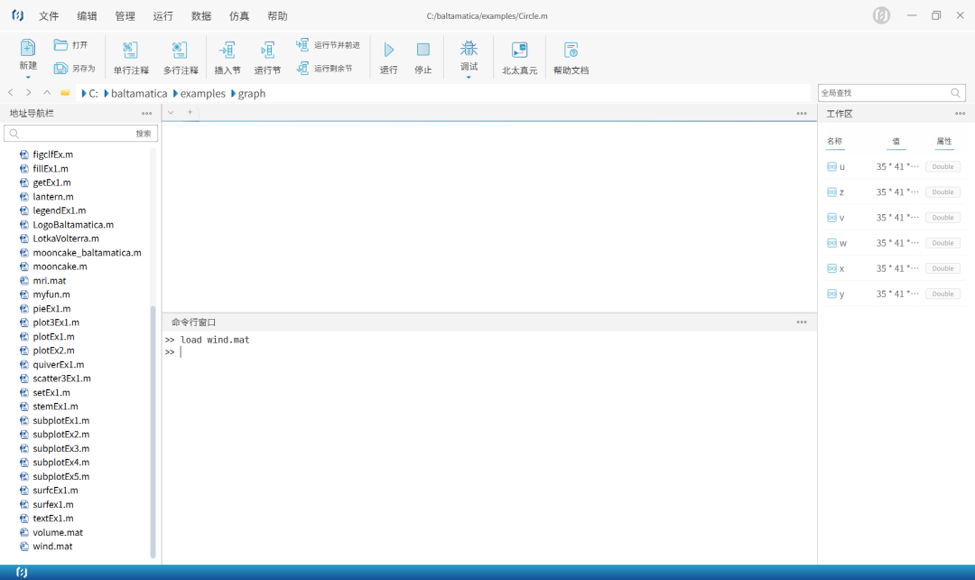
Task: Click the Open (打开) file icon
Action: 60,45
